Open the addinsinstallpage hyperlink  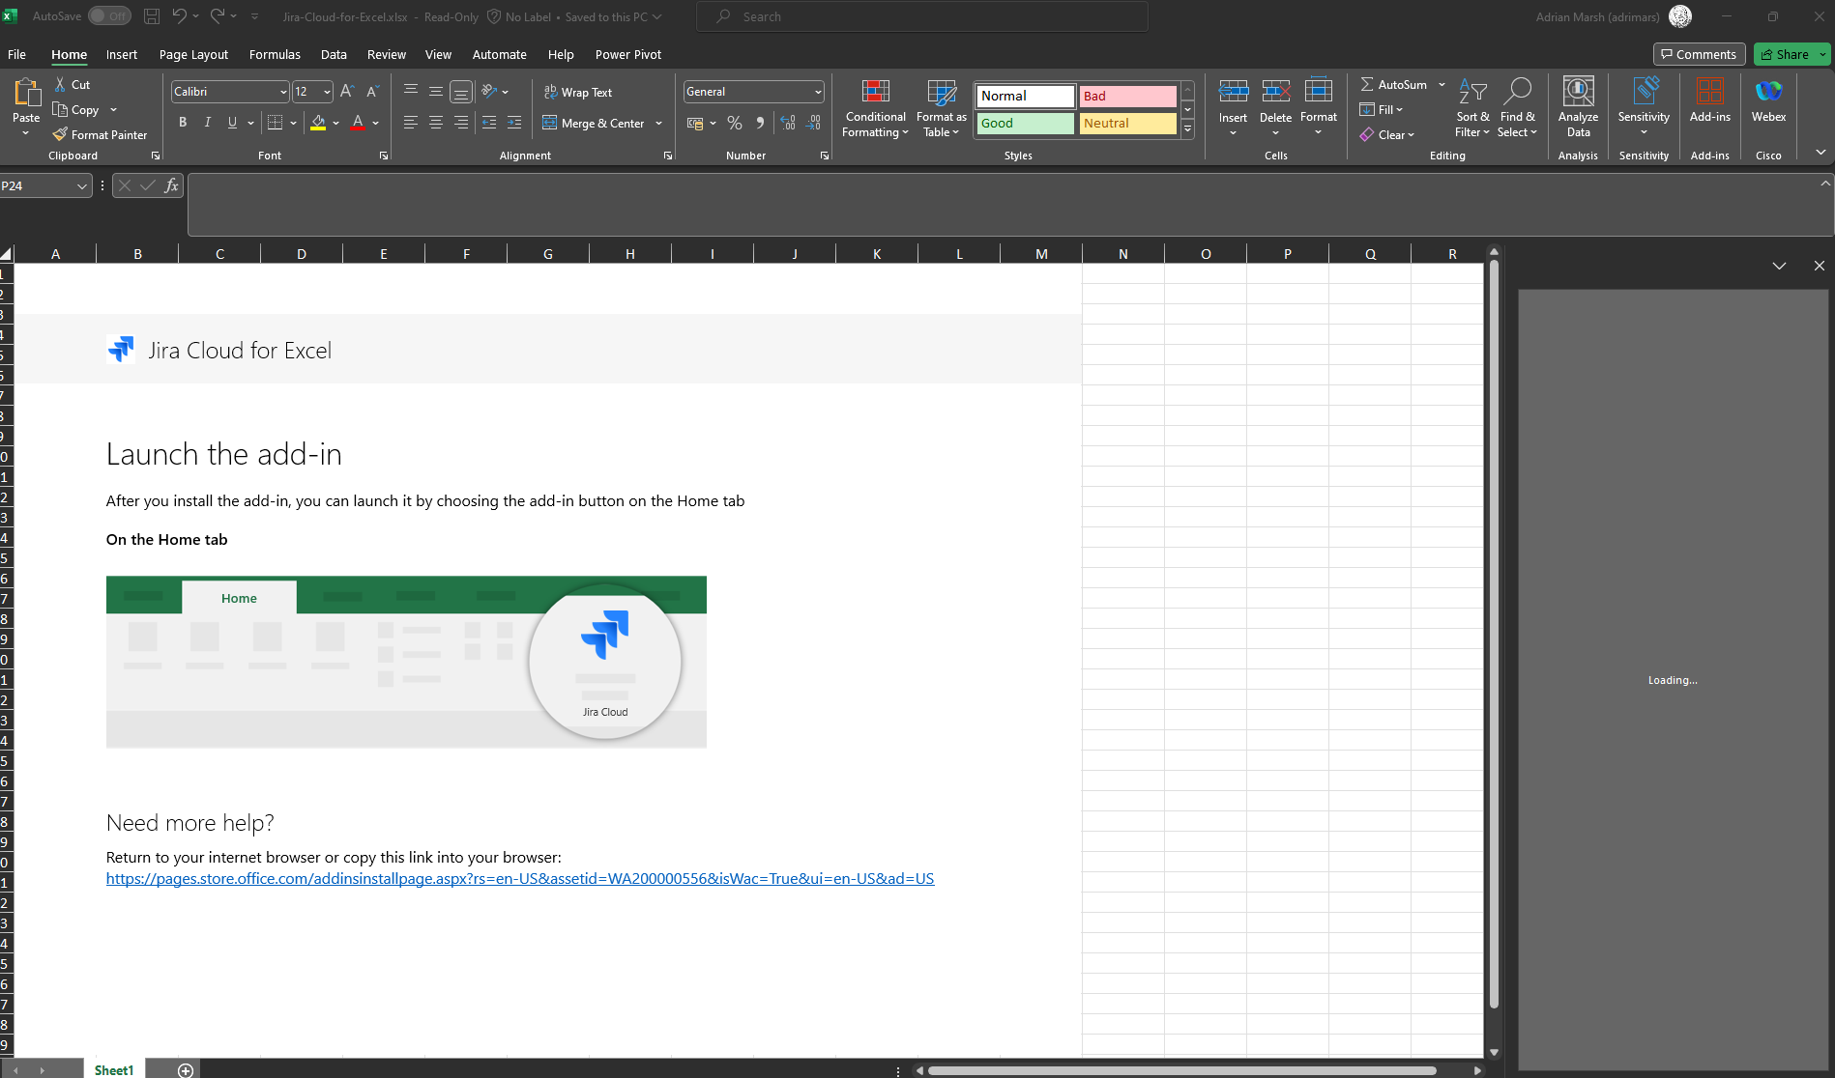[x=520, y=878]
